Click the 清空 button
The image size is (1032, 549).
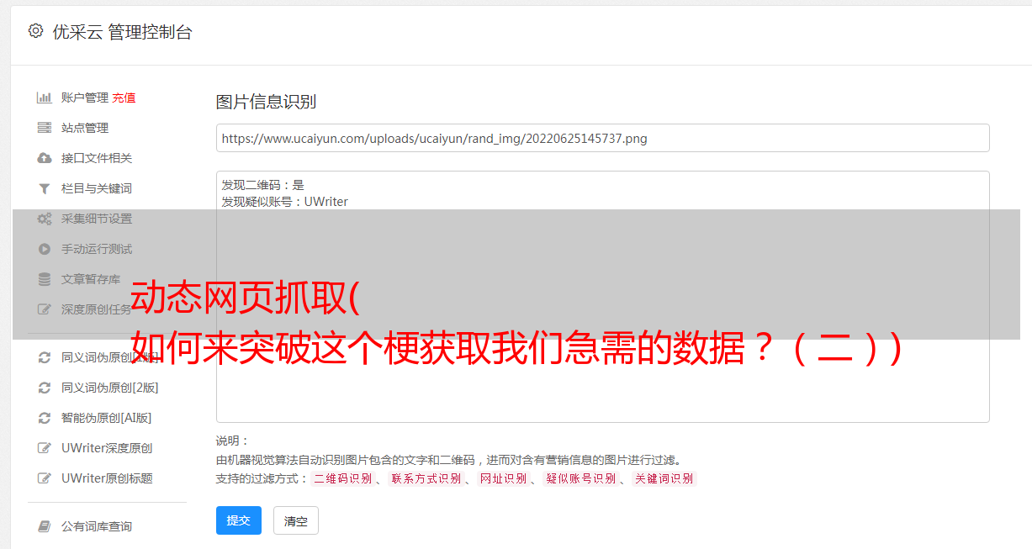296,520
